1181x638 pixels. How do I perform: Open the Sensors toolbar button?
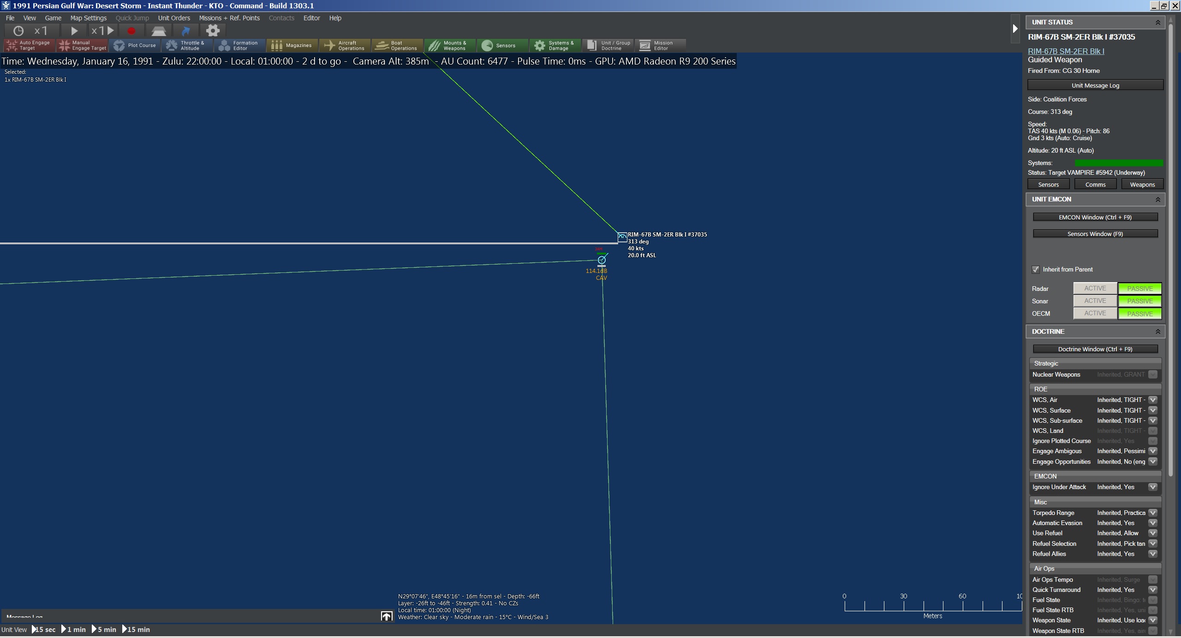pyautogui.click(x=499, y=45)
